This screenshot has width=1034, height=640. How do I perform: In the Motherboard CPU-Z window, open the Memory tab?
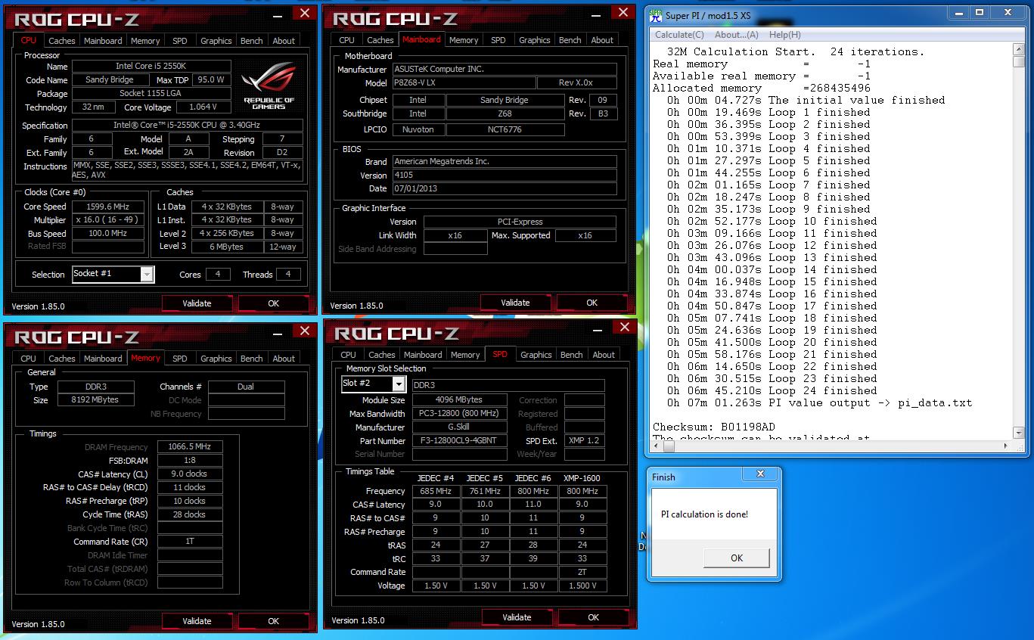coord(464,40)
